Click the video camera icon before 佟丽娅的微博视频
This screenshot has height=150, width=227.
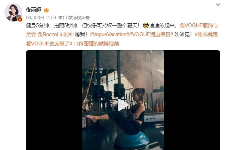click(x=76, y=43)
